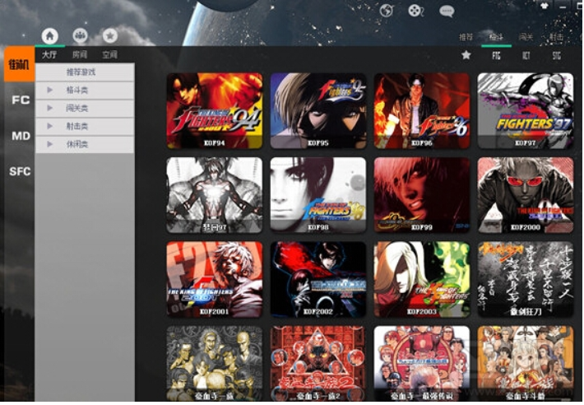Viewport: 584px width, 405px height.
Task: Choose the ACT genre filter
Action: (x=526, y=55)
